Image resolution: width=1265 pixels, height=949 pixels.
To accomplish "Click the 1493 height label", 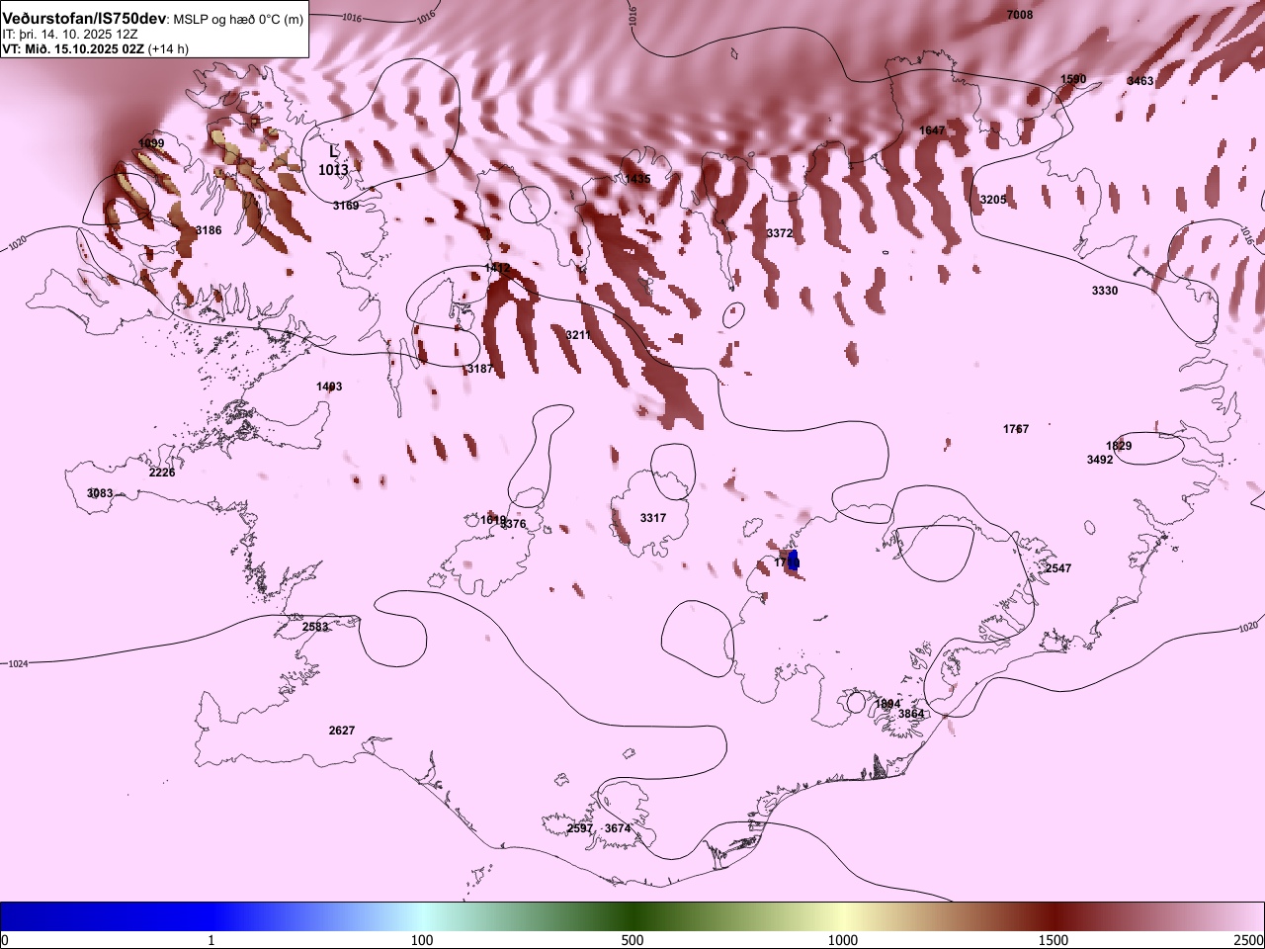I will (x=329, y=387).
